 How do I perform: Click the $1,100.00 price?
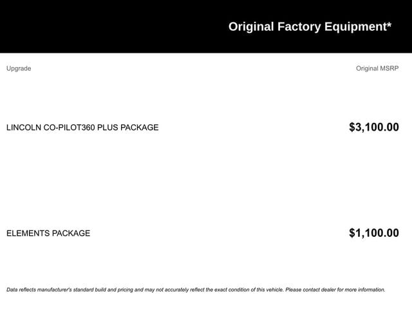point(374,233)
